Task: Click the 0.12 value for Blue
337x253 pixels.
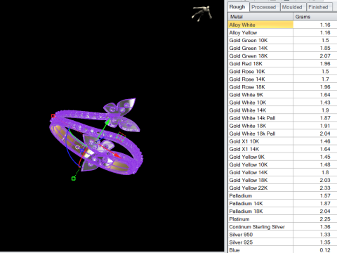Action: coord(325,250)
